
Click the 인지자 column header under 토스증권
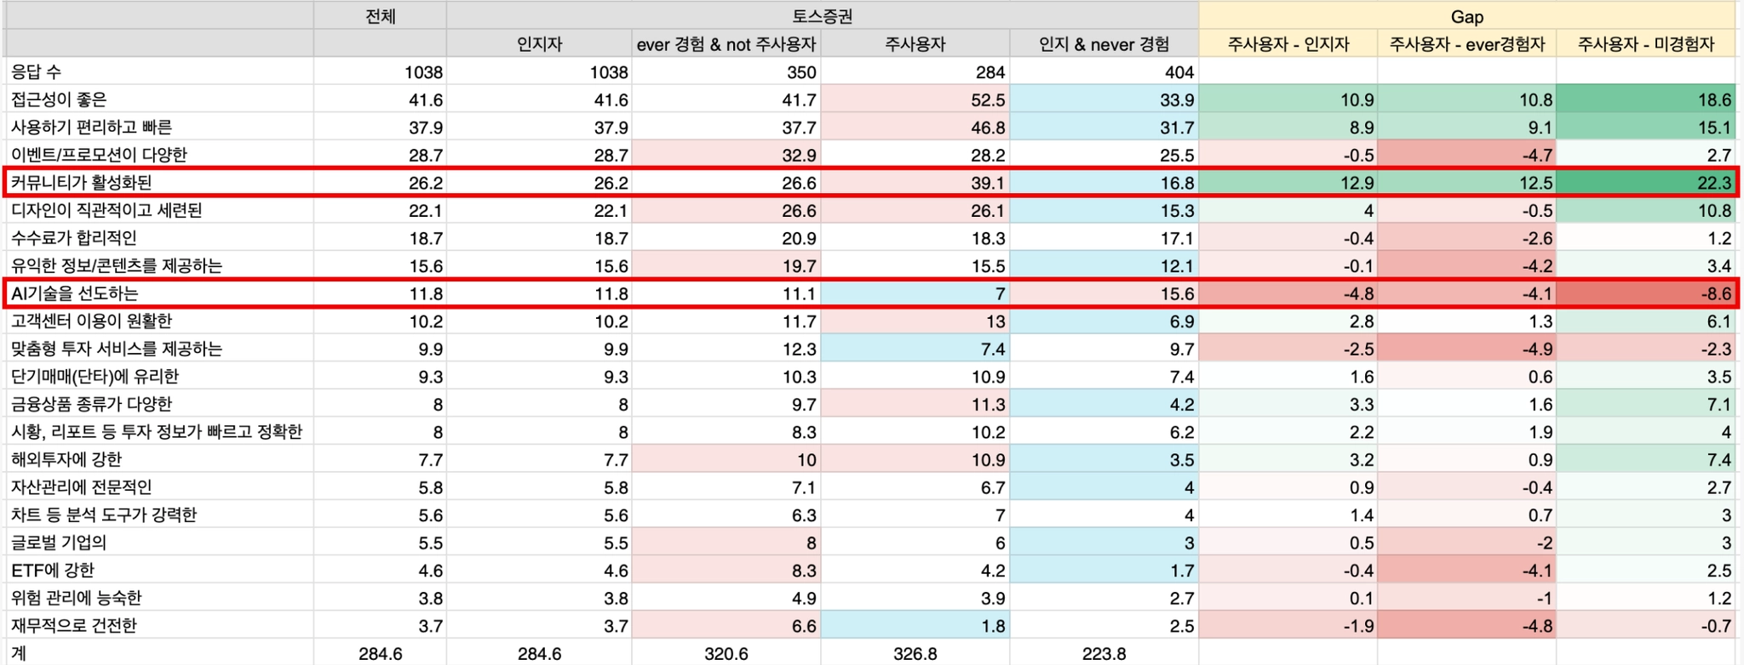[x=539, y=44]
